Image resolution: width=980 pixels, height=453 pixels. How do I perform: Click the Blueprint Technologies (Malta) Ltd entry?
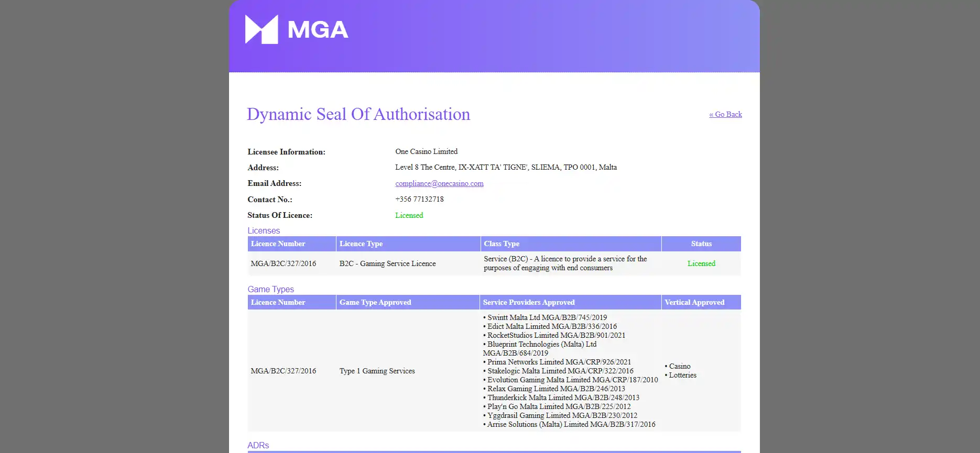pos(540,348)
